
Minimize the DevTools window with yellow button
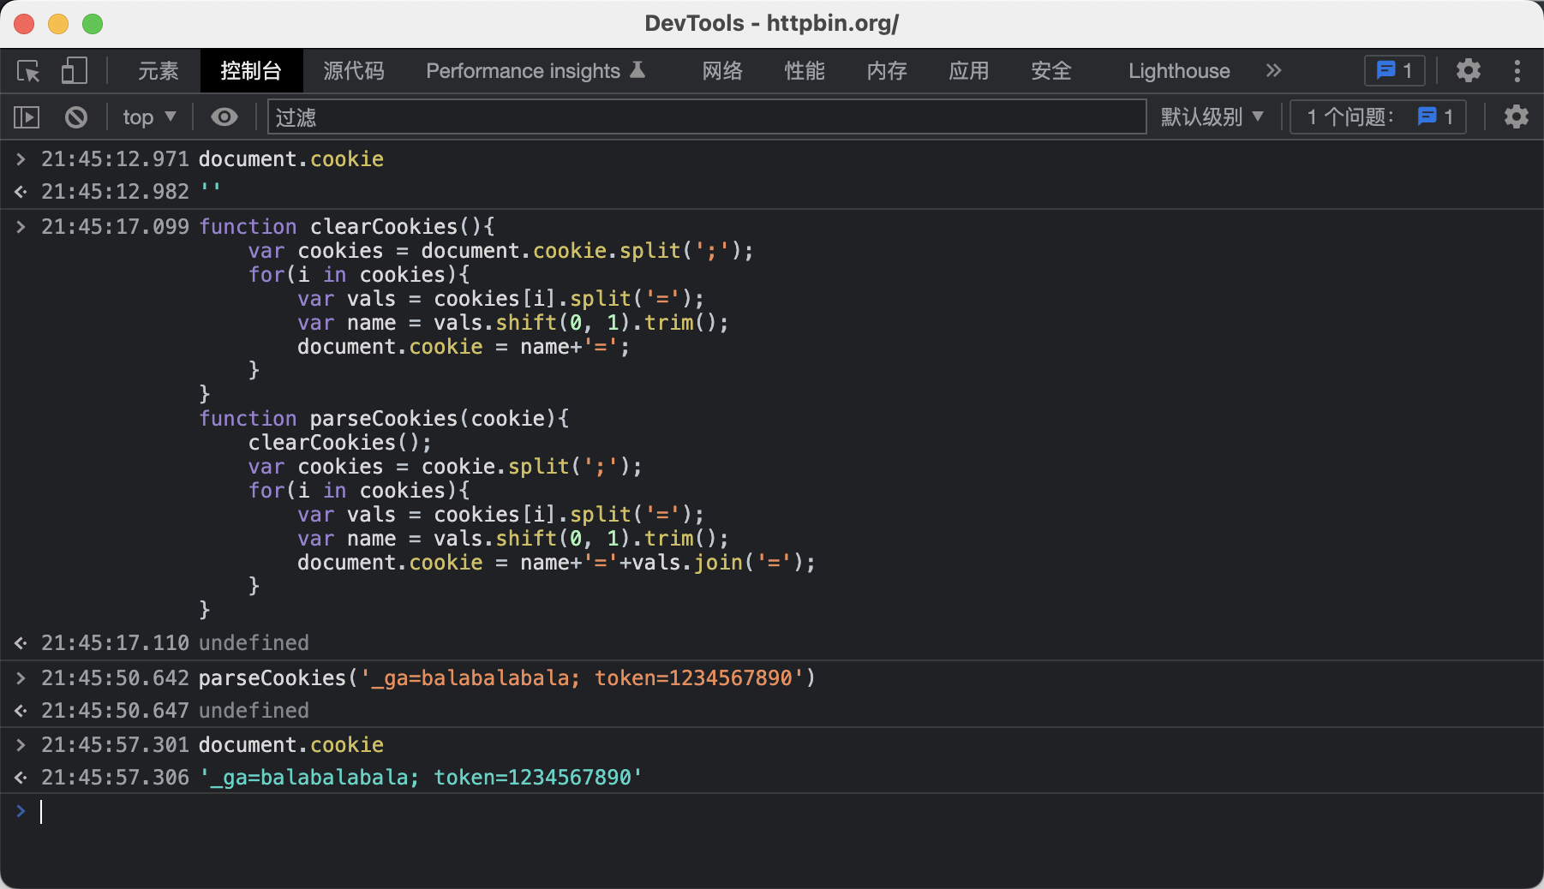point(58,24)
